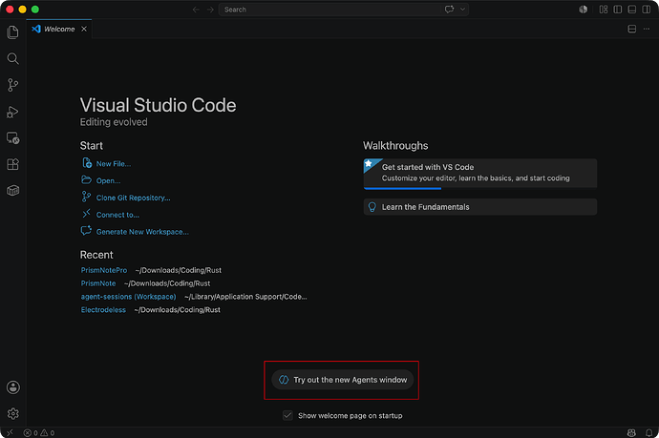Screen dimensions: 659x438
Task: Click the Connect to remote icon
Action: click(x=86, y=214)
